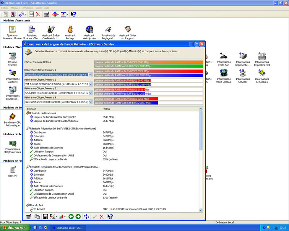289x231 pixels.
Task: Click the system tray clock showing 23:23
Action: [x=283, y=228]
